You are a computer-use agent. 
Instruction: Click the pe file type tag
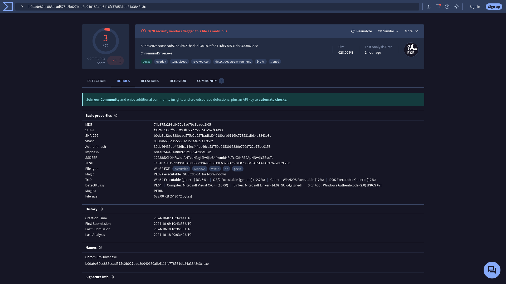tap(226, 169)
